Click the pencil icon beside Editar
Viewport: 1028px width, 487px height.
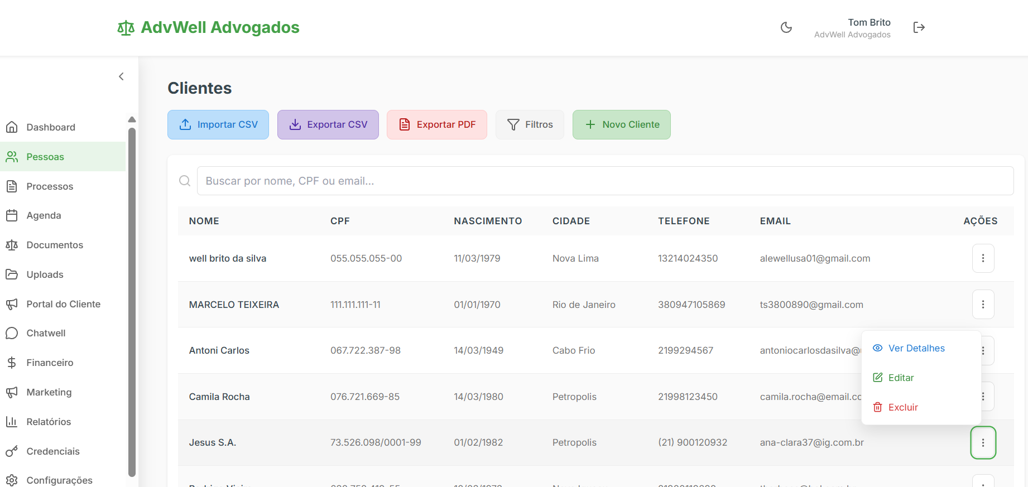(x=878, y=378)
